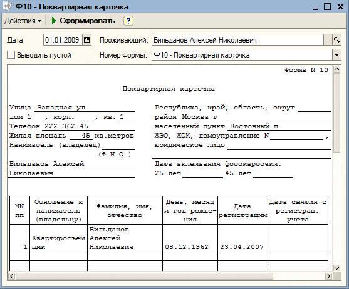Screen dimensions: 349x289
Task: Open the calendar picker next to the date
Action: (87, 40)
